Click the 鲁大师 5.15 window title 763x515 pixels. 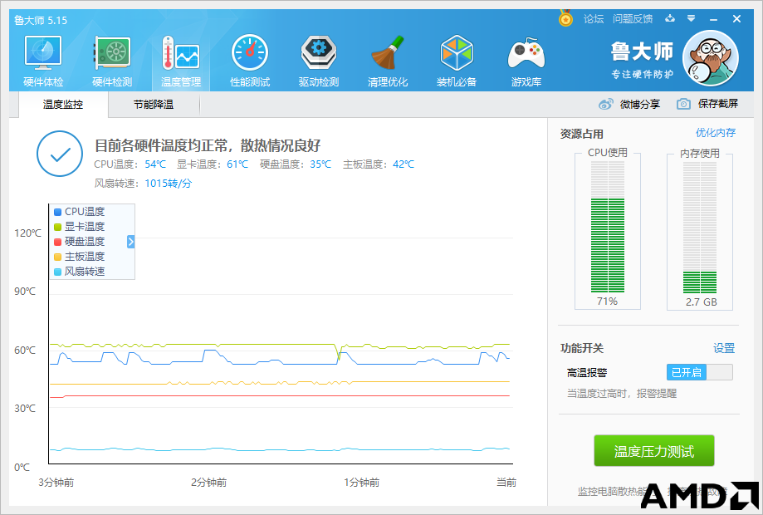coord(41,21)
